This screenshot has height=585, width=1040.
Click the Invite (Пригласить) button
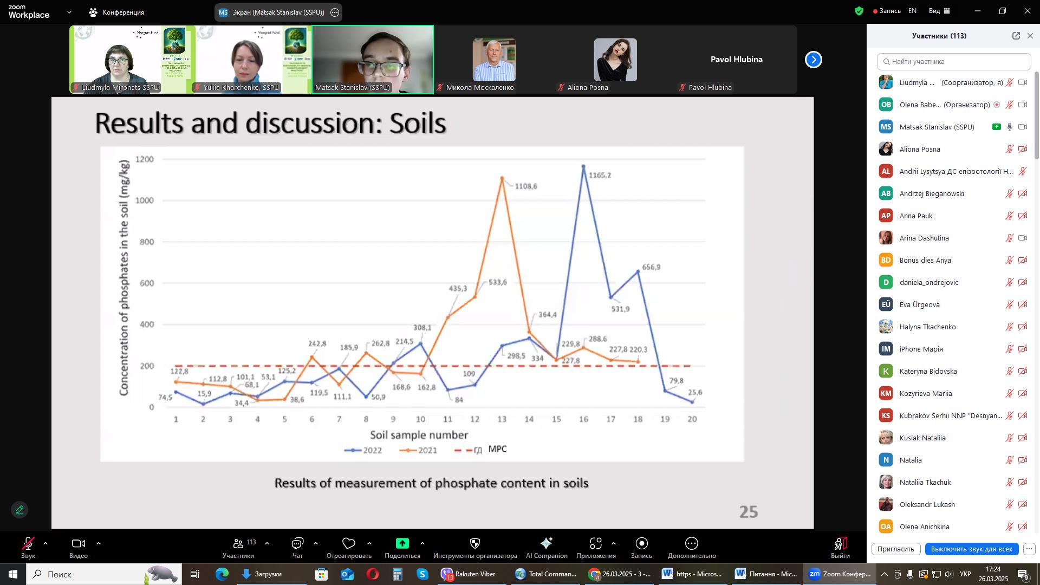click(x=895, y=549)
